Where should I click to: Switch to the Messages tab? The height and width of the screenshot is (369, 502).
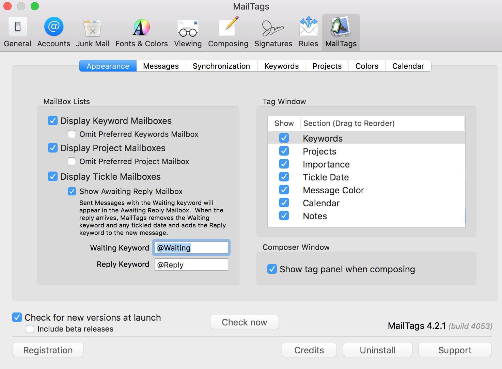coord(161,66)
